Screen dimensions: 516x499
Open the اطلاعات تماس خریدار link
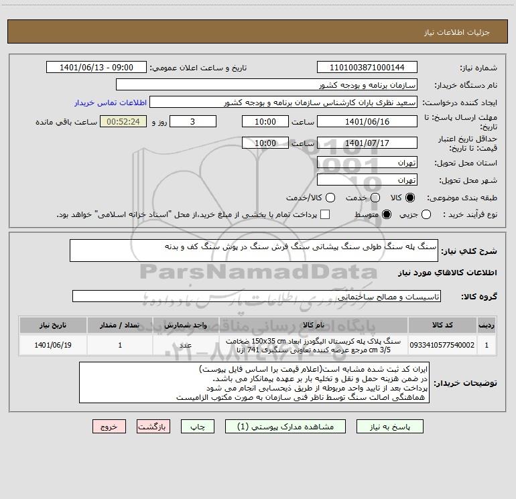coord(111,102)
